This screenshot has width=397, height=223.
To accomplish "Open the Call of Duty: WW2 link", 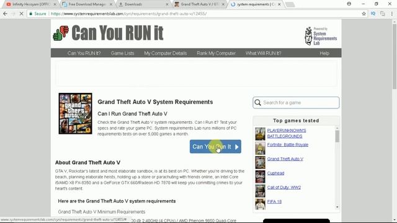I will (284, 187).
